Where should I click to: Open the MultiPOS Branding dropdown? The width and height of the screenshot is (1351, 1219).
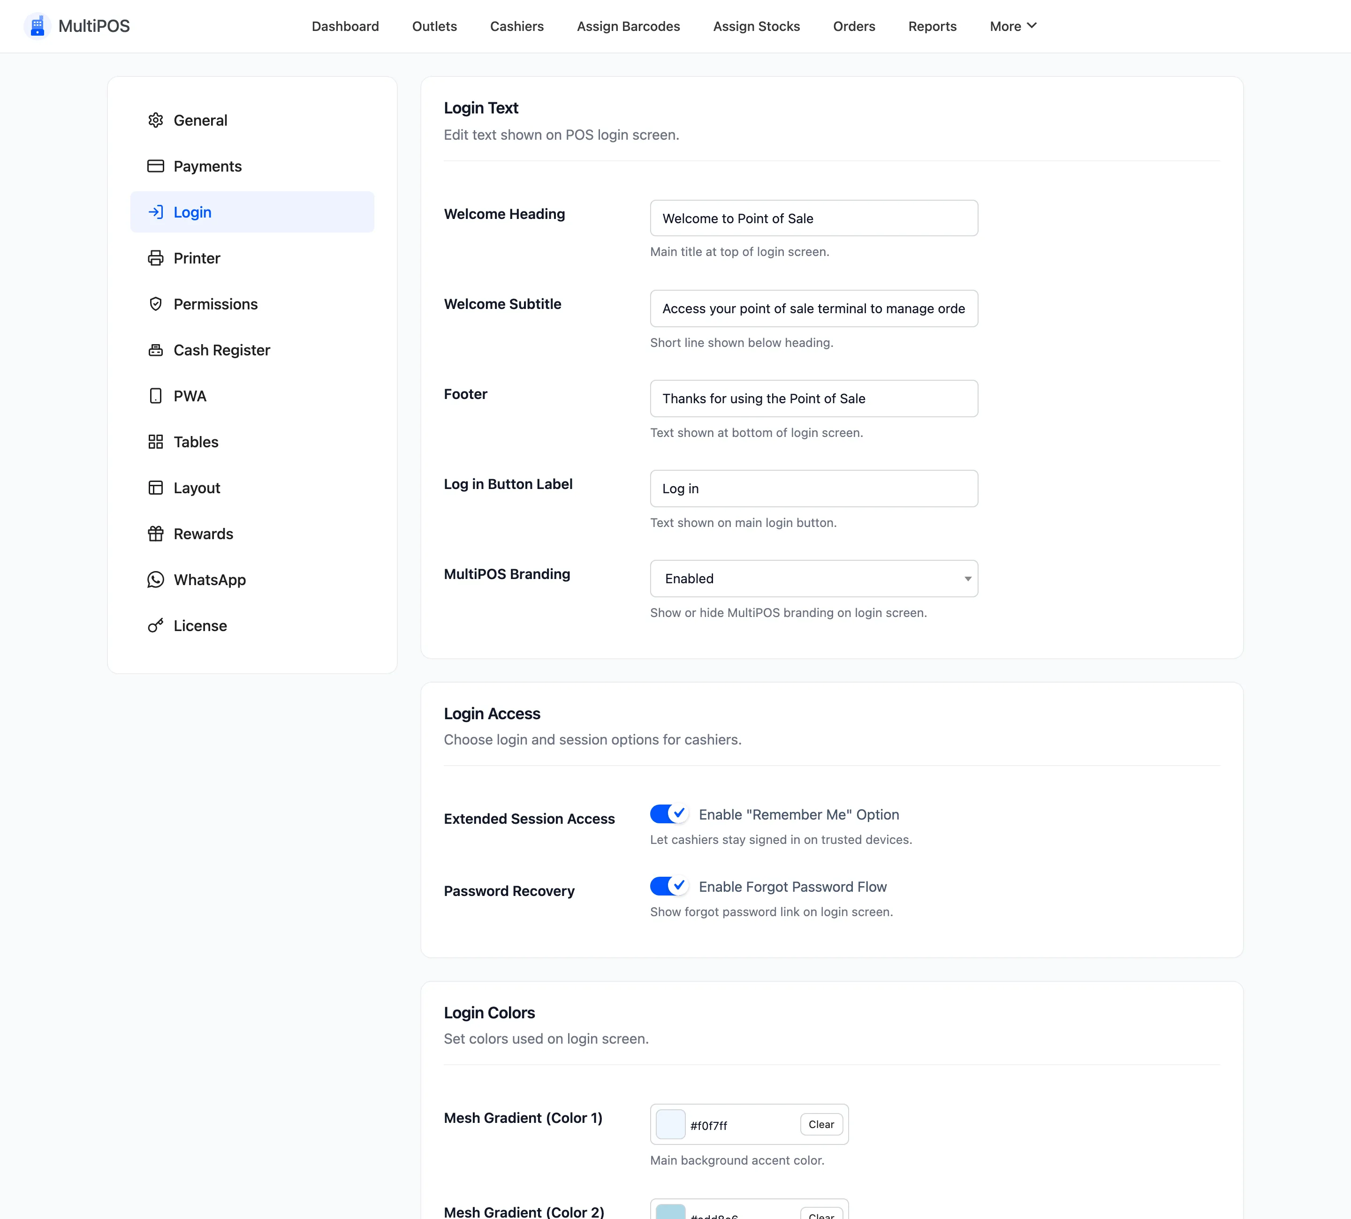click(813, 579)
